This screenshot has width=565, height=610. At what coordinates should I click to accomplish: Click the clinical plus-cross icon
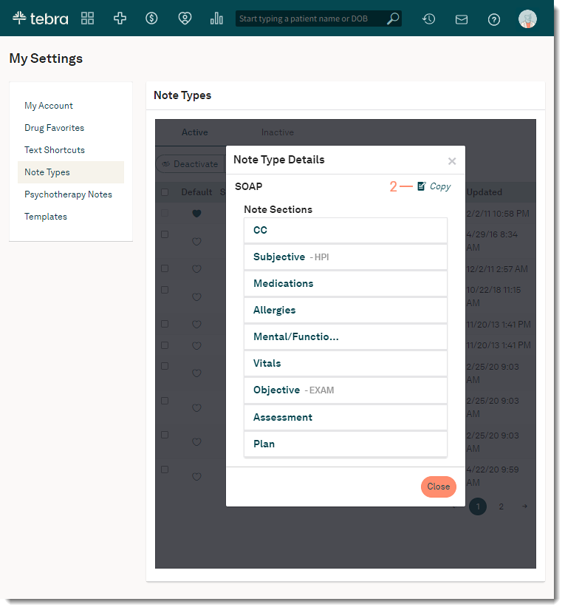[x=120, y=18]
